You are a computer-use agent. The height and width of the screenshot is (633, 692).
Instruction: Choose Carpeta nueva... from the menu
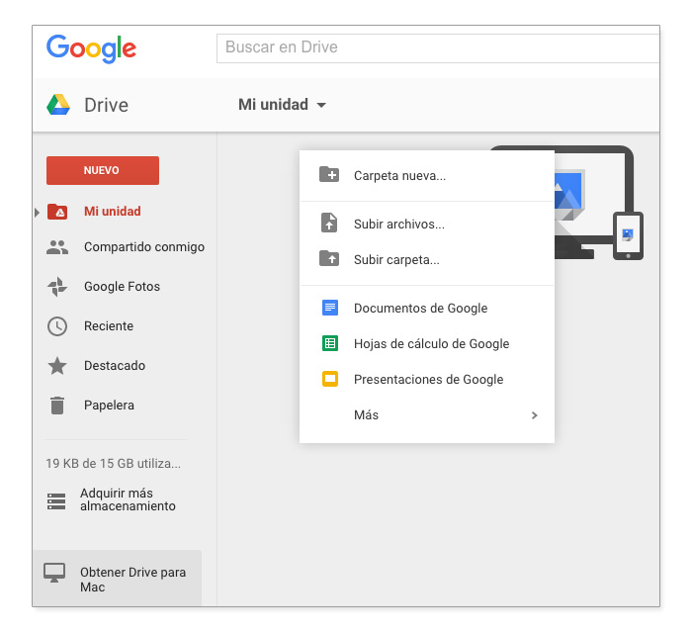[427, 176]
